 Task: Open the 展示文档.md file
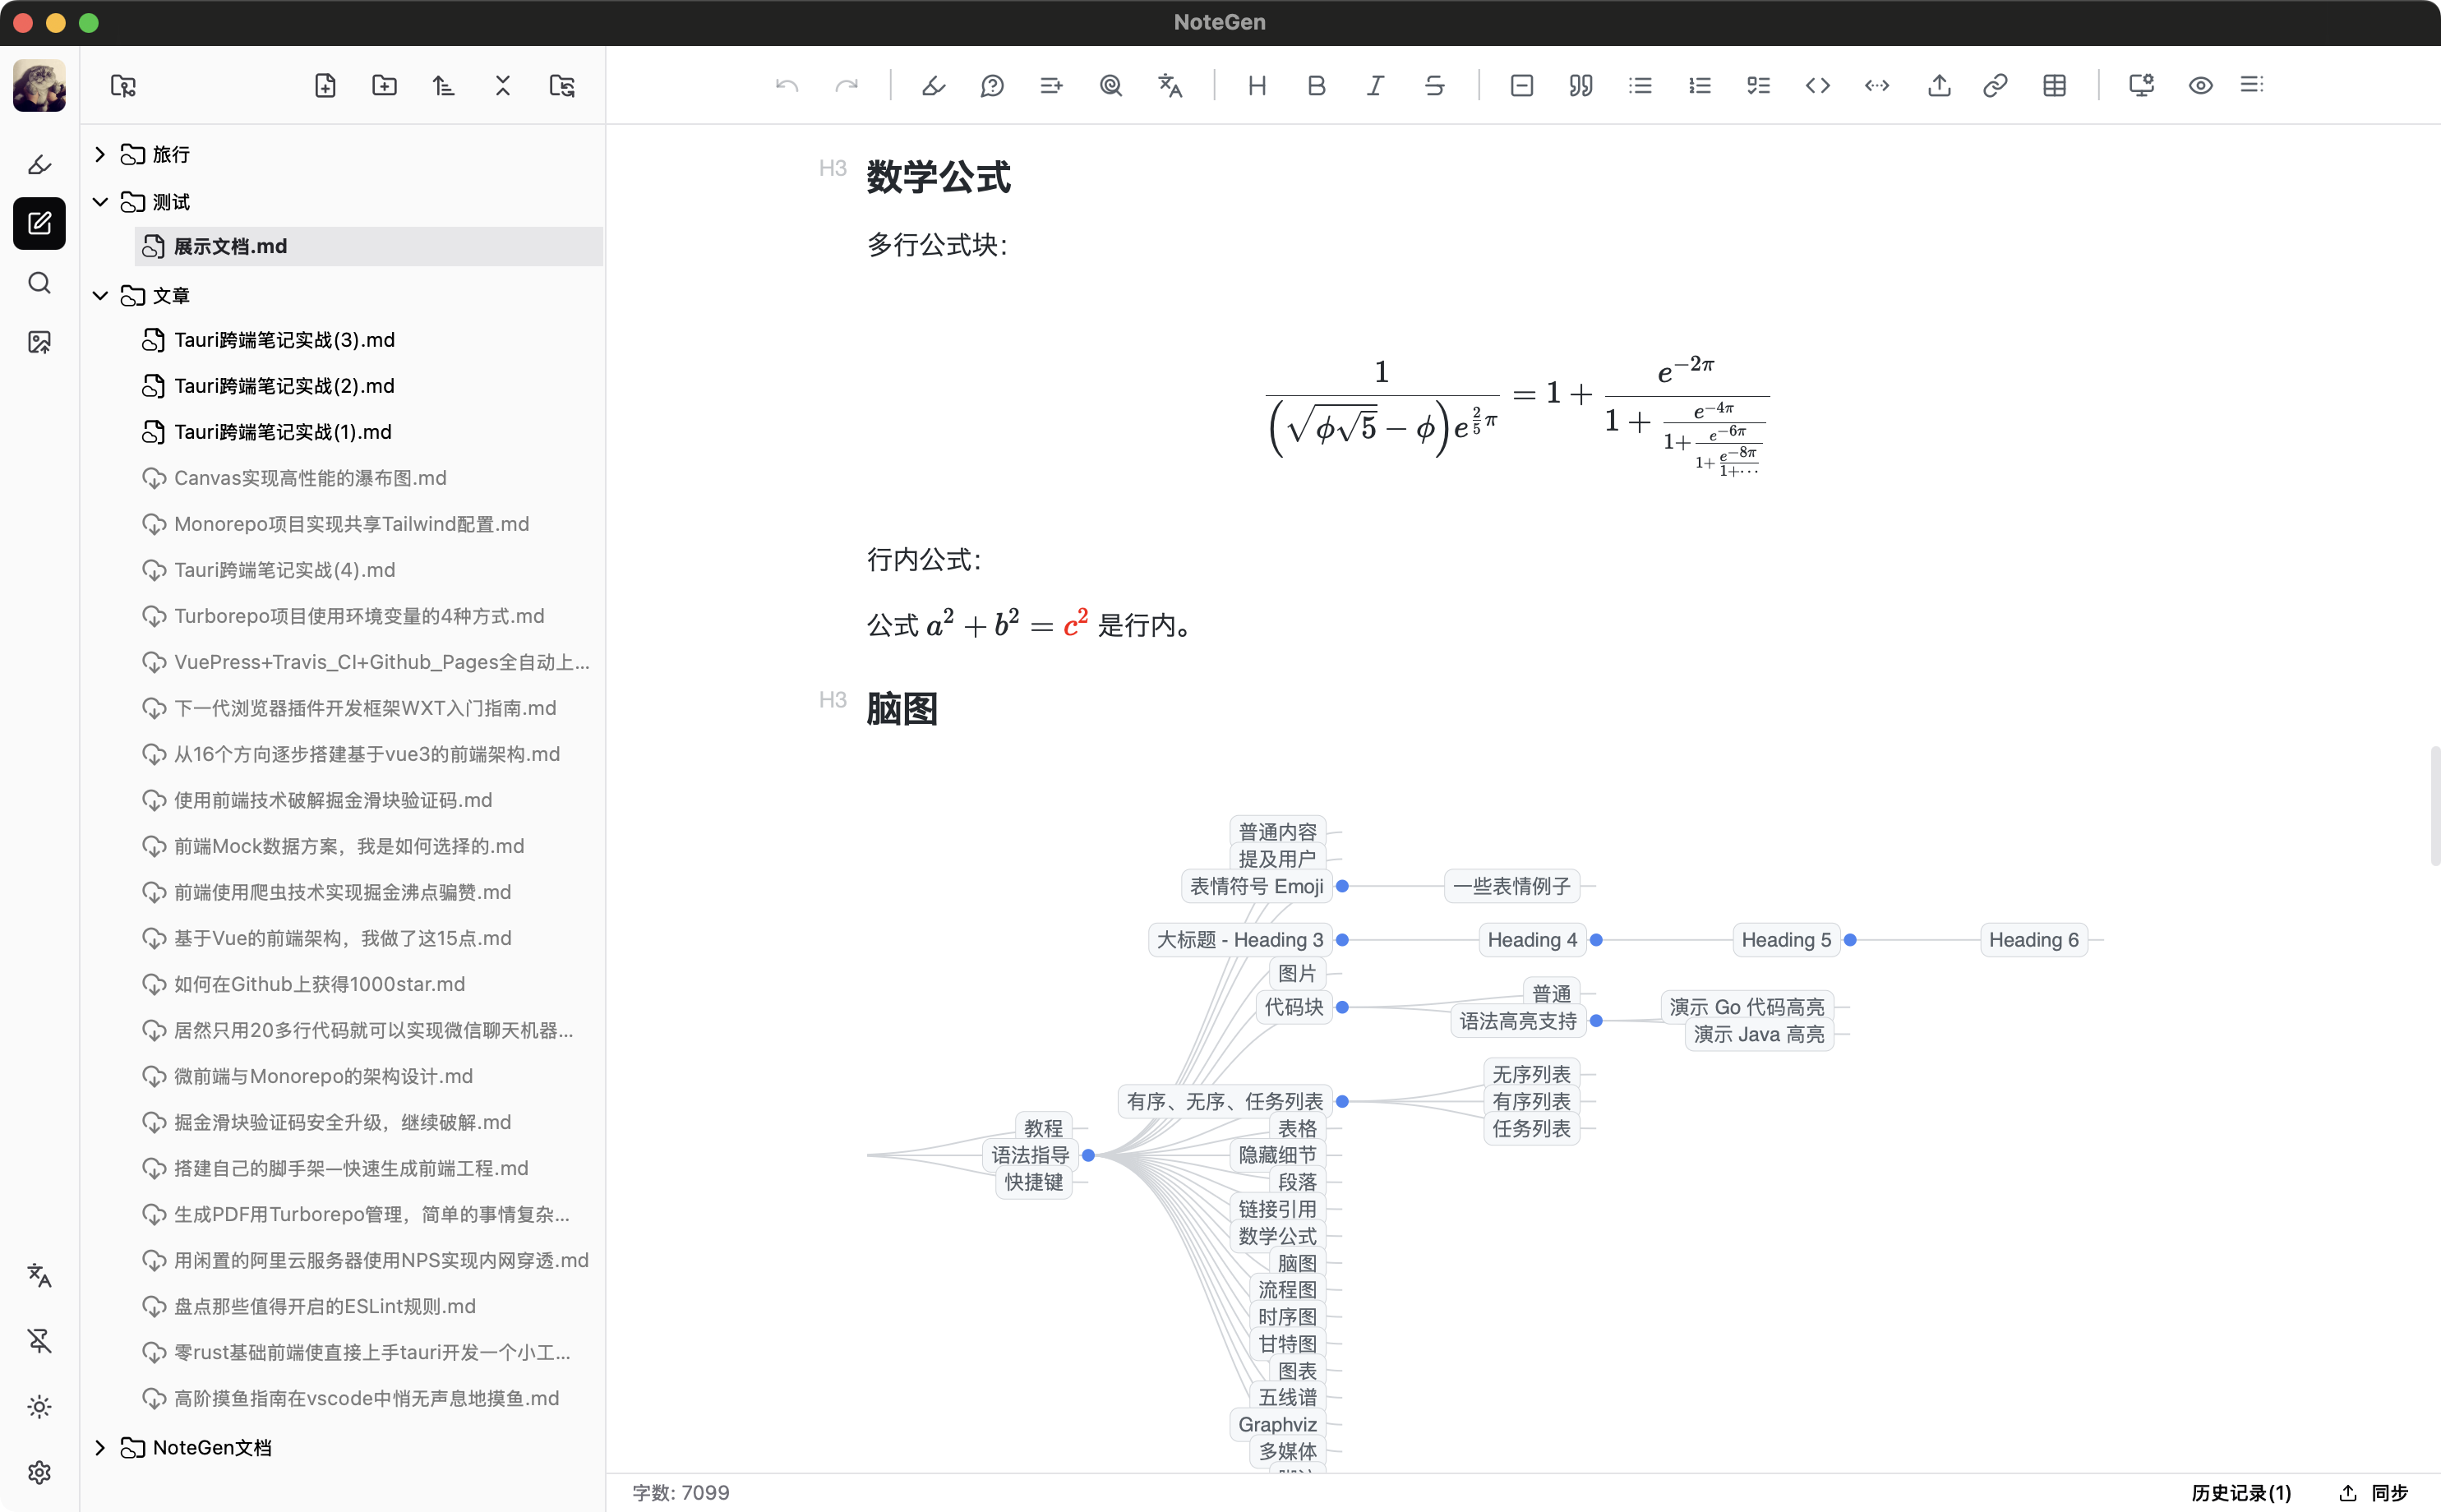pos(230,246)
